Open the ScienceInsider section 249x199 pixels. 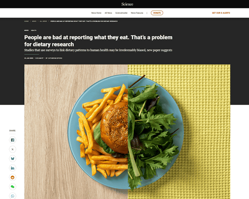[121, 13]
